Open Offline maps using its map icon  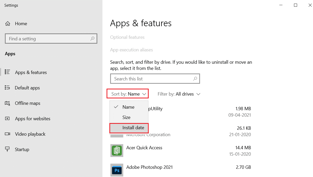(8, 103)
